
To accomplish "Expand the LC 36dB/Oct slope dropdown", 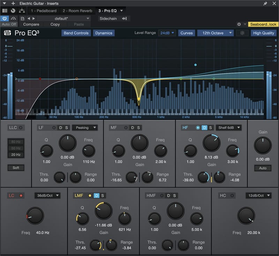I will pyautogui.click(x=47, y=196).
